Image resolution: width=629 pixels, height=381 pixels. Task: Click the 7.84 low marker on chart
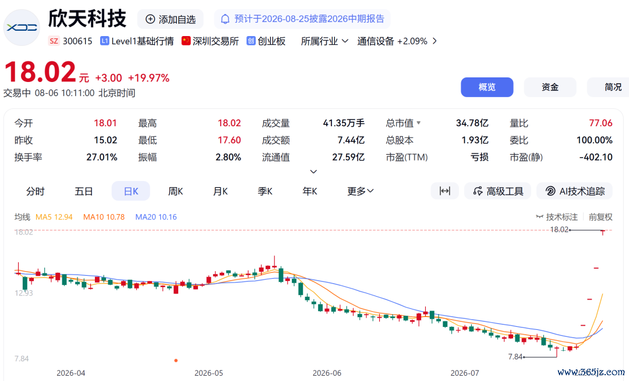pyautogui.click(x=515, y=357)
